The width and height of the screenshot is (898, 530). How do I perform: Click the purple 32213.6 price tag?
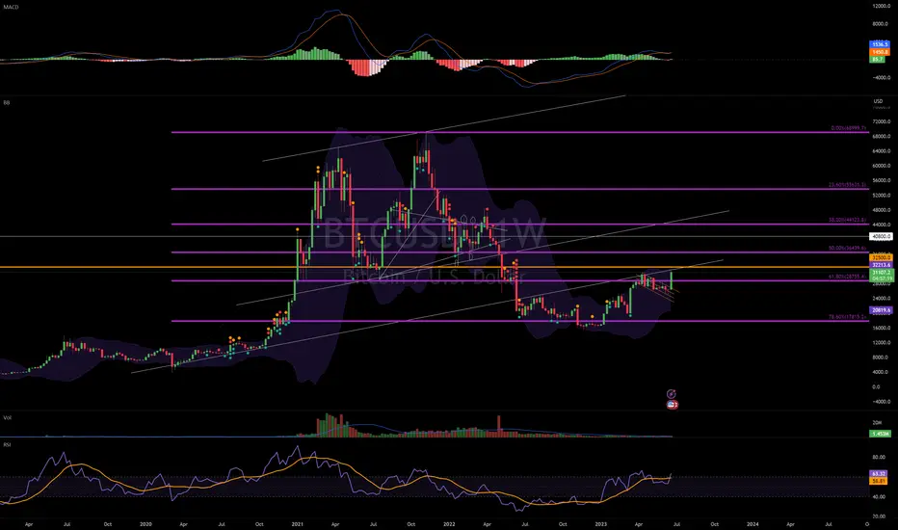click(881, 265)
